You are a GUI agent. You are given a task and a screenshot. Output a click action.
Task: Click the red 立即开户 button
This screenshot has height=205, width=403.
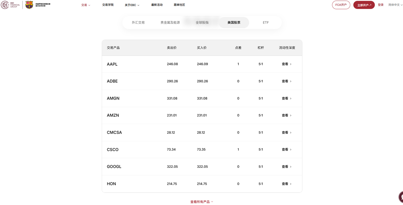(364, 5)
